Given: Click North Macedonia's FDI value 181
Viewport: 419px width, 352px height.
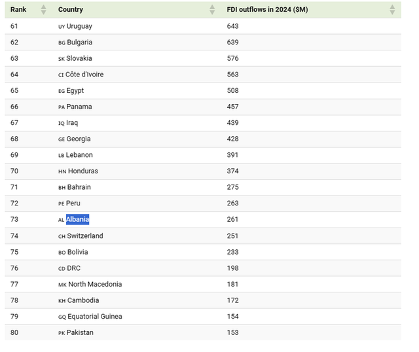Looking at the screenshot, I should tap(232, 284).
